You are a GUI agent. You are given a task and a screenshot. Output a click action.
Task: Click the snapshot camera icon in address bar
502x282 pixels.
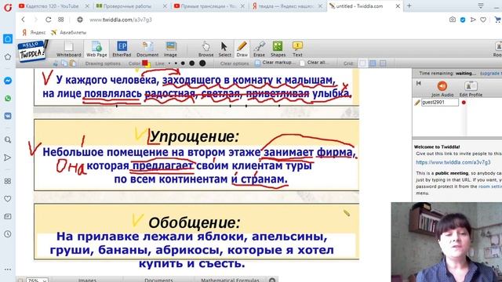[x=453, y=20]
